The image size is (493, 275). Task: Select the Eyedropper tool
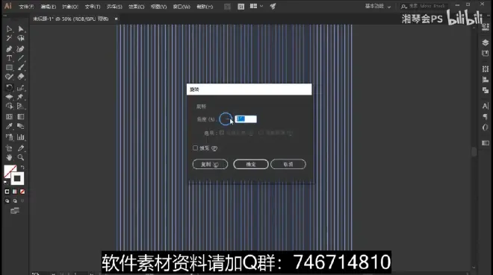point(9,126)
